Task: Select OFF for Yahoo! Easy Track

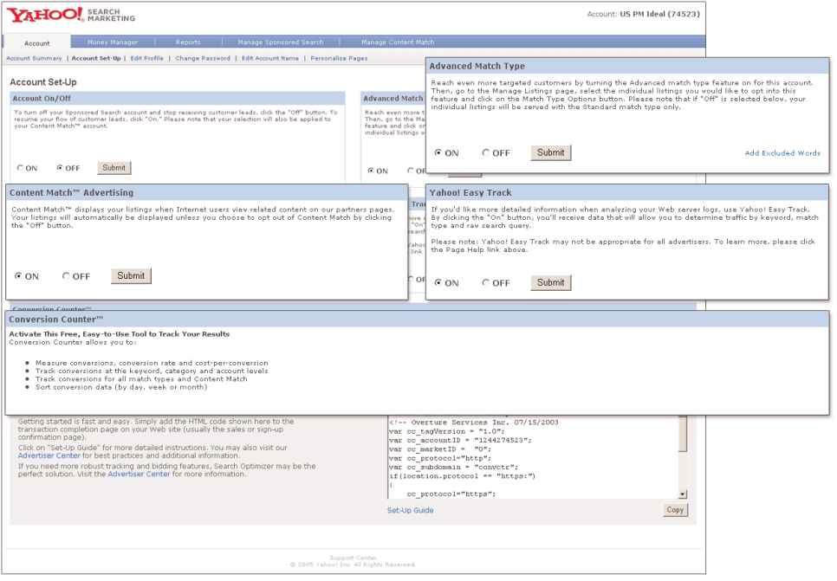Action: click(486, 283)
